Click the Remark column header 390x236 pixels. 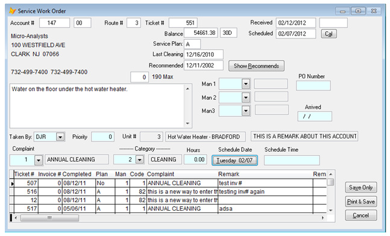265,174
